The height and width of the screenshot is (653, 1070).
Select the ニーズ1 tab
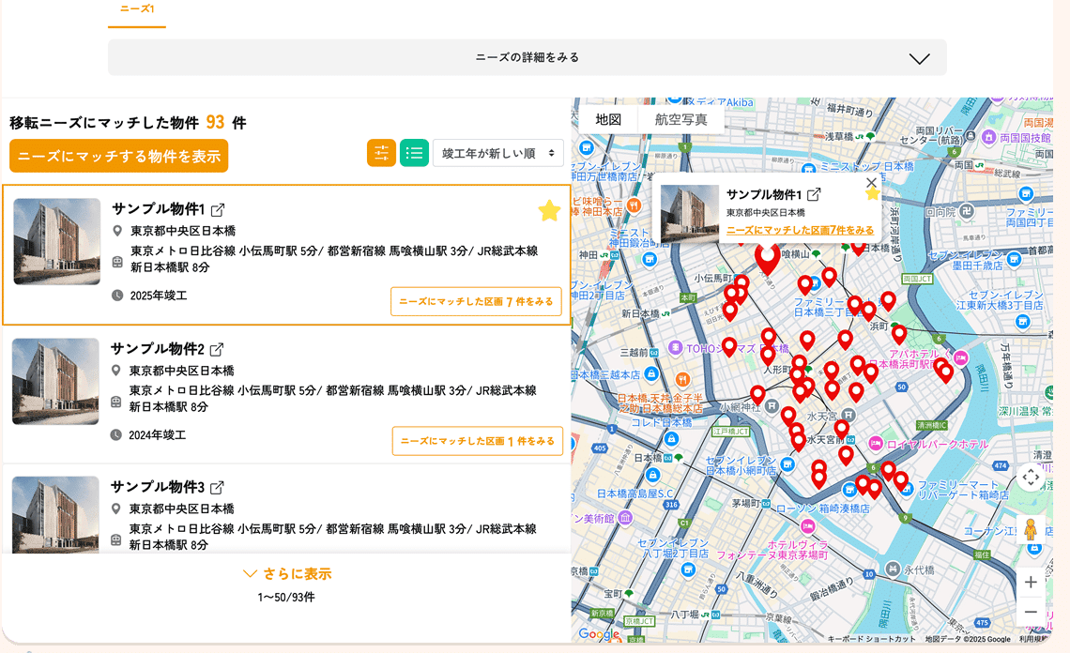137,9
